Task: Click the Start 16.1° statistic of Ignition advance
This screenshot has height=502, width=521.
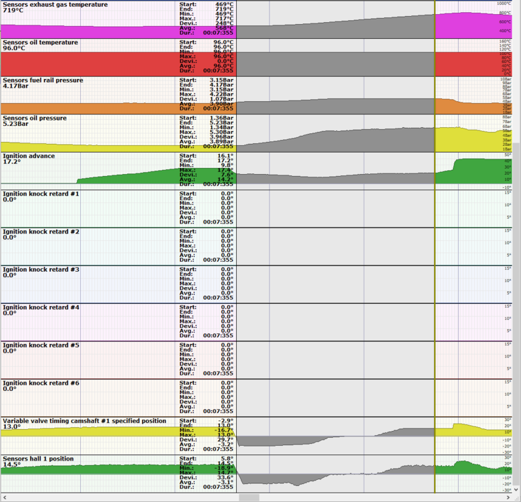Action: click(x=207, y=156)
